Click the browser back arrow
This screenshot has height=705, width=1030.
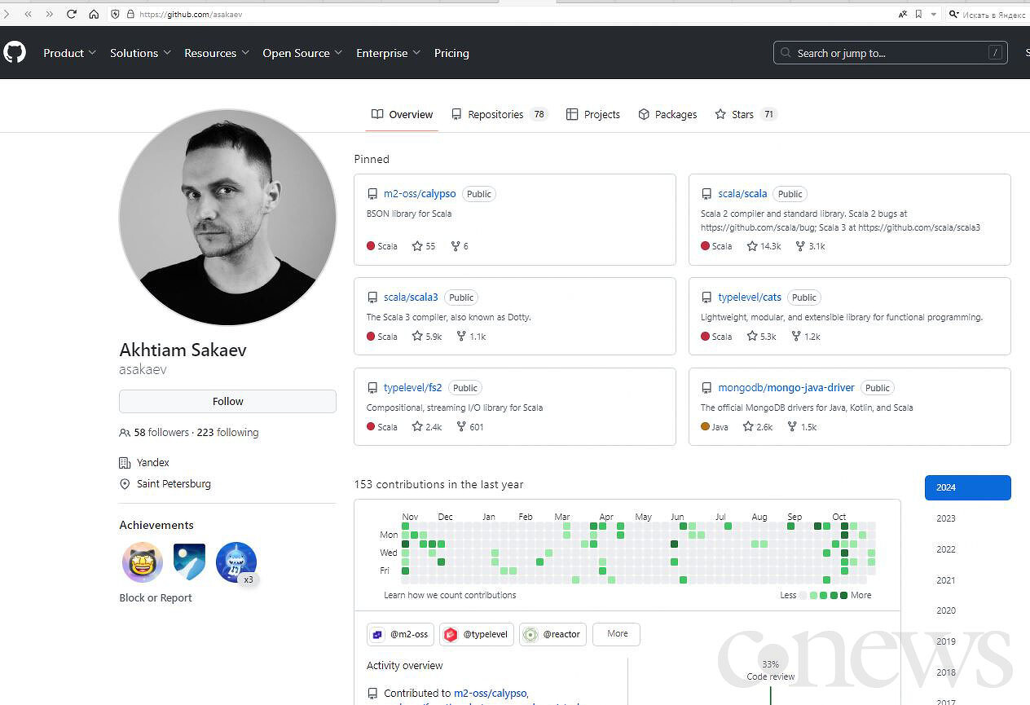coord(29,14)
